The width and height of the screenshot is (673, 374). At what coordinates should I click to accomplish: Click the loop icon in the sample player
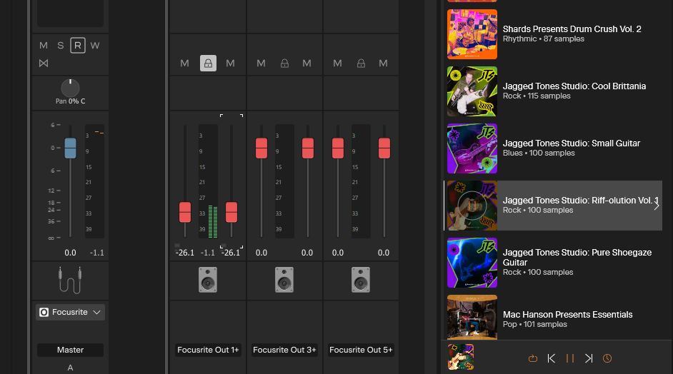[532, 358]
